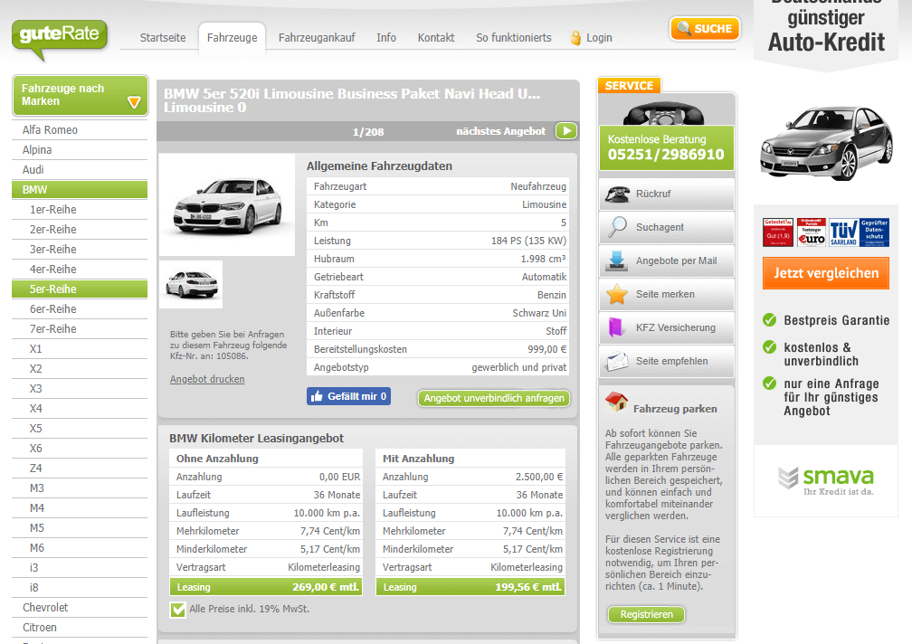Select the highlighted 5er-Reihe entry
The height and width of the screenshot is (644, 912).
[x=80, y=289]
